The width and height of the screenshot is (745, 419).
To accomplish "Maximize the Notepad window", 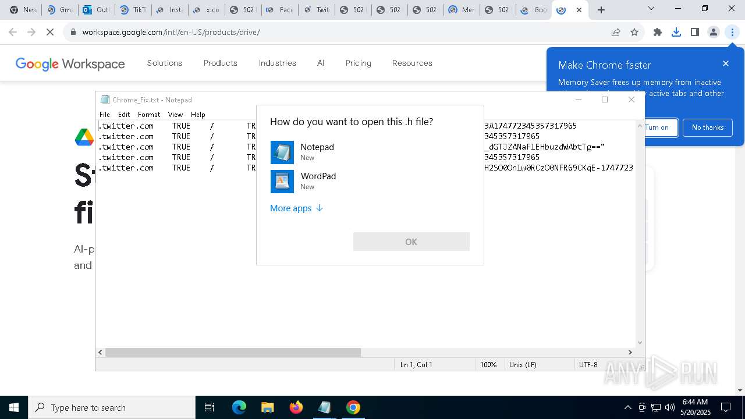I will [x=605, y=100].
